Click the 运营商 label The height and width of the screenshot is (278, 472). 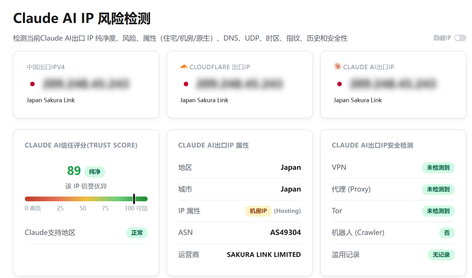point(189,255)
